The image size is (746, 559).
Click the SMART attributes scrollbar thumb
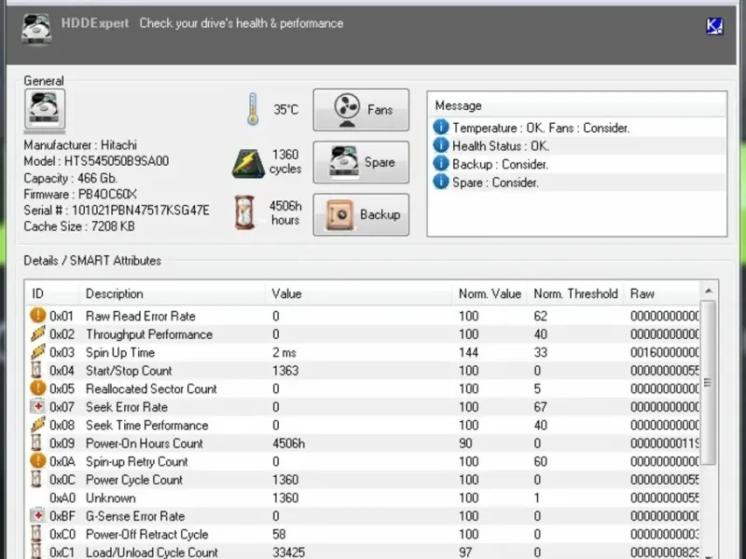pyautogui.click(x=708, y=382)
